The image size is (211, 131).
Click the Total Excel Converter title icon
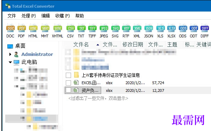pyautogui.click(x=8, y=6)
